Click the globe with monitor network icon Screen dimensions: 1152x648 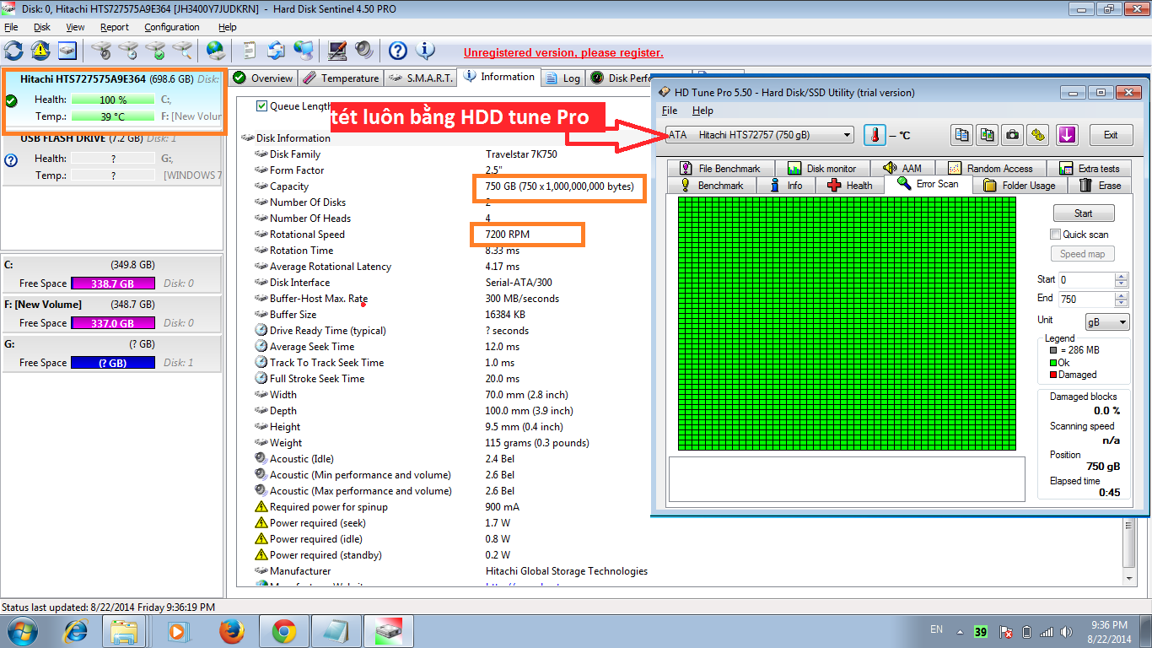(303, 51)
